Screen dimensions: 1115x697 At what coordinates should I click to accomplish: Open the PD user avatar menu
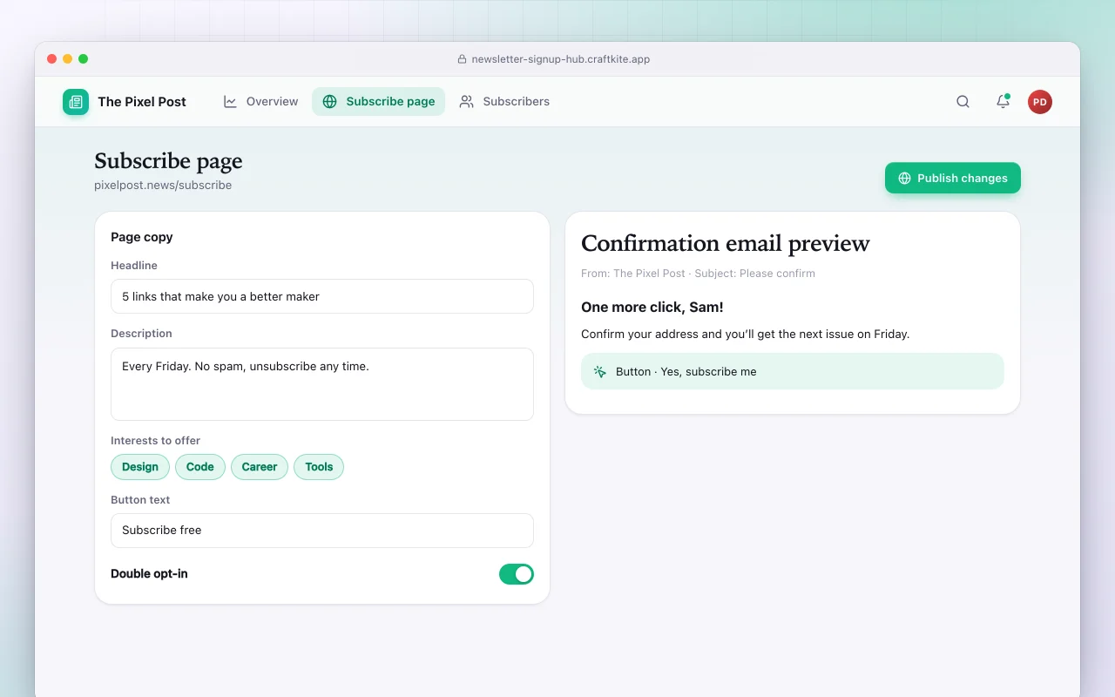[1040, 102]
